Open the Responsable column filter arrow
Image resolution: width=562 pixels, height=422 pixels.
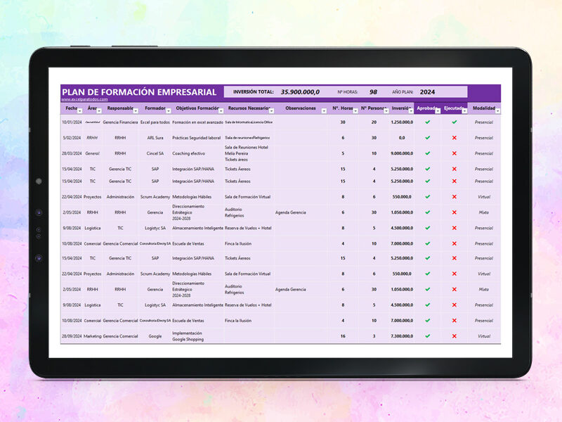136,111
